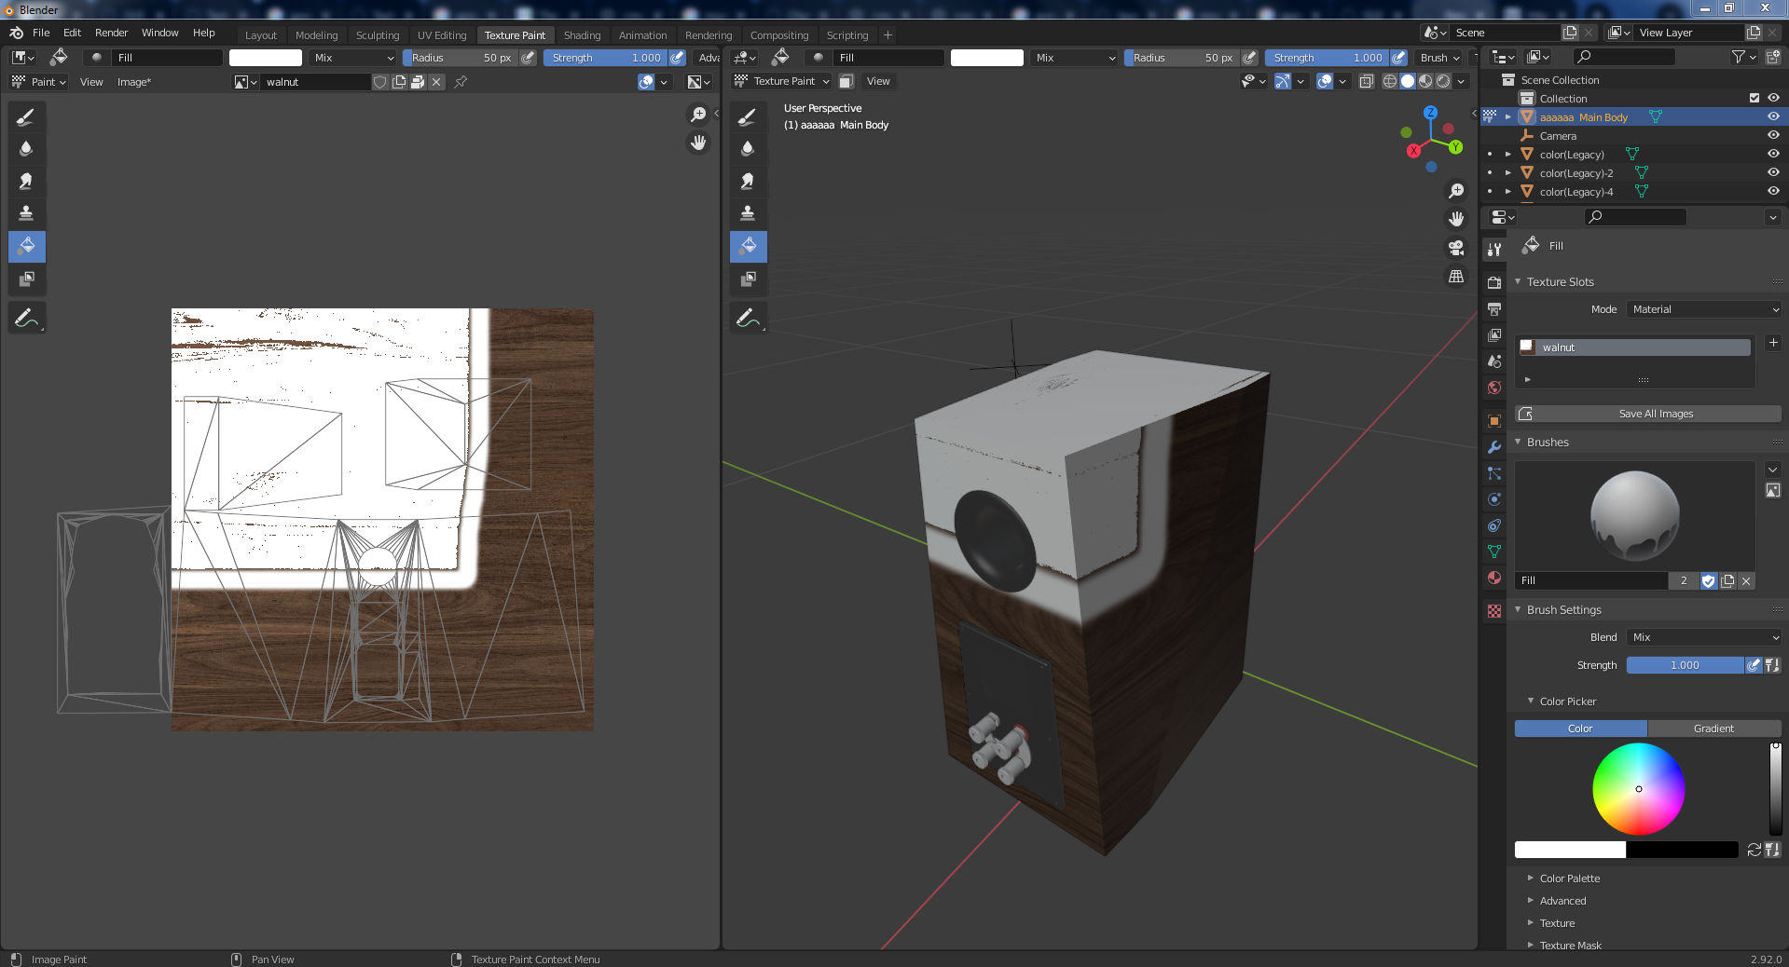Select Mask tool in image editor toolbar
1789x967 pixels.
coord(26,279)
